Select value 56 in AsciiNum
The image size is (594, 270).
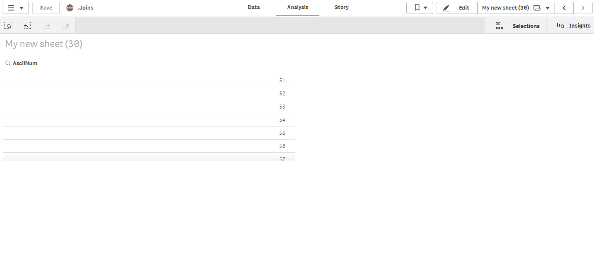149,146
